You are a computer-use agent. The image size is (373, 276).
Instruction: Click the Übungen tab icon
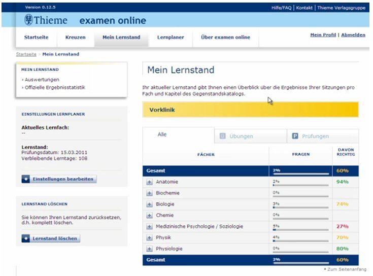(x=222, y=136)
